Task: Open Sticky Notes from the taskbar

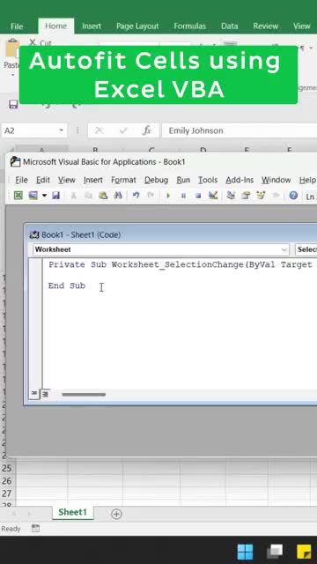Action: (x=304, y=552)
